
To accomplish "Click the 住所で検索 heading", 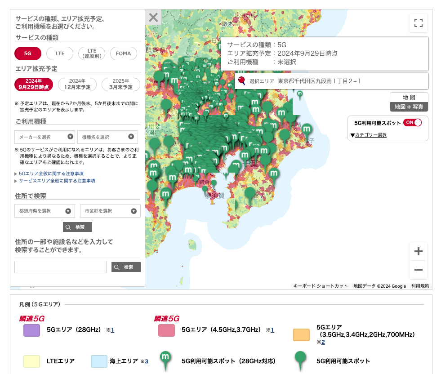I will coord(31,196).
